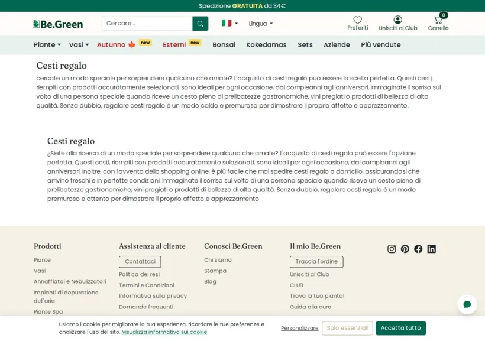Open footer Vasi link

pos(40,271)
